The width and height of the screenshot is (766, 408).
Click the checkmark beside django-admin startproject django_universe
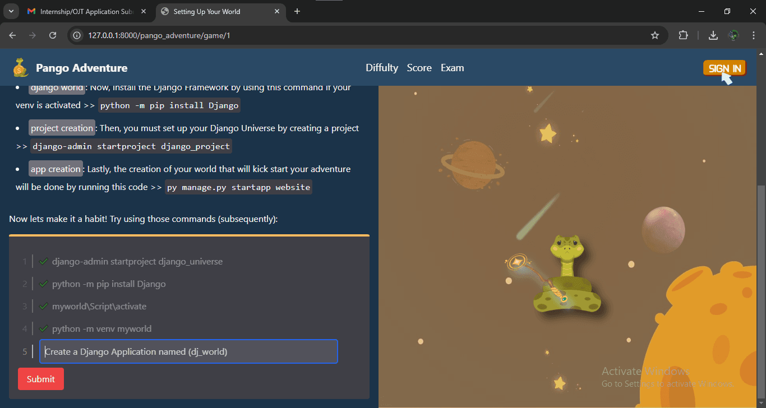[44, 261]
